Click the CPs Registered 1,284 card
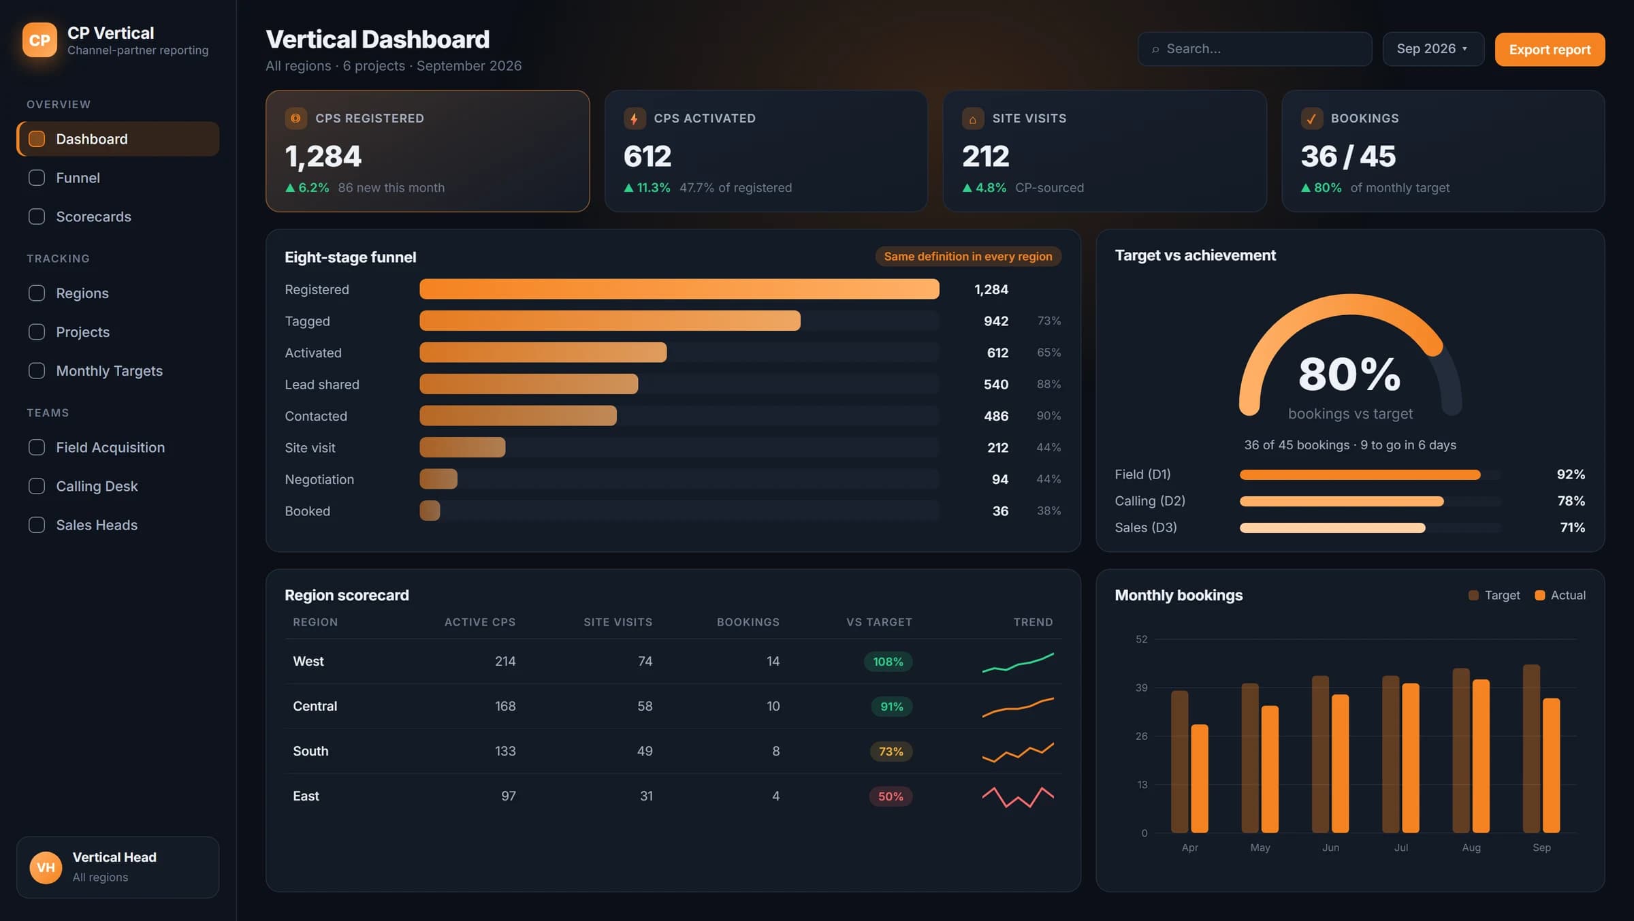Image resolution: width=1634 pixels, height=921 pixels. [x=428, y=151]
